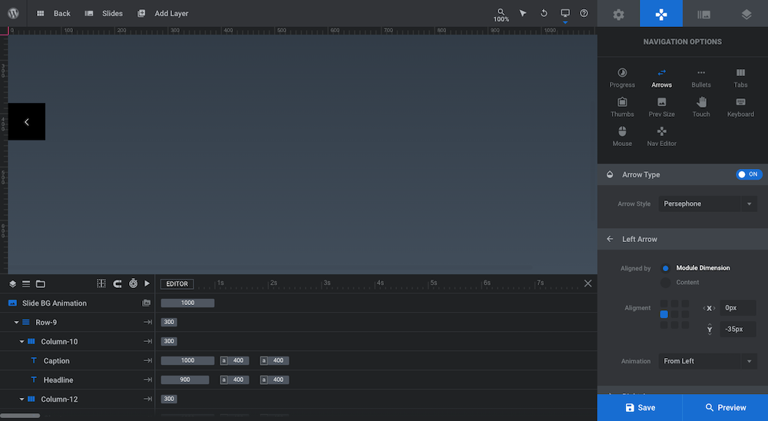Select the middle-left alignment grid cell
768x421 pixels.
[x=664, y=314]
